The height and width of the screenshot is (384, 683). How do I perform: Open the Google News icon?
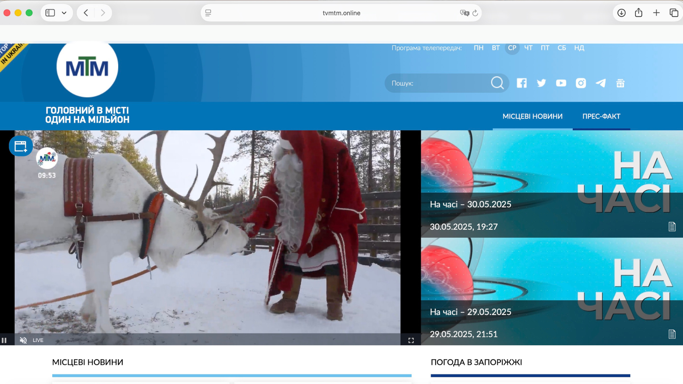[x=620, y=83]
